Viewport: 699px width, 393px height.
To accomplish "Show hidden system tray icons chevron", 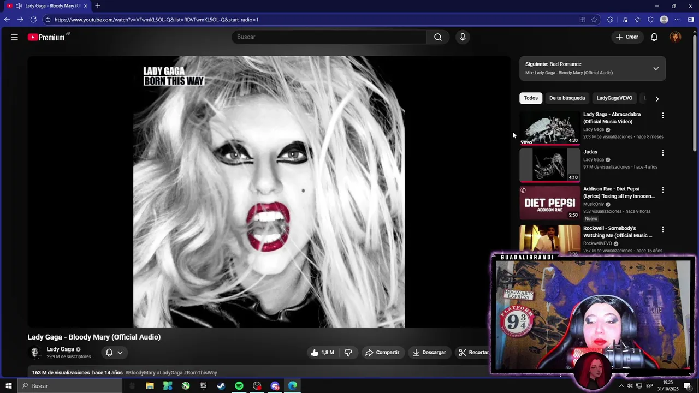I will [621, 386].
